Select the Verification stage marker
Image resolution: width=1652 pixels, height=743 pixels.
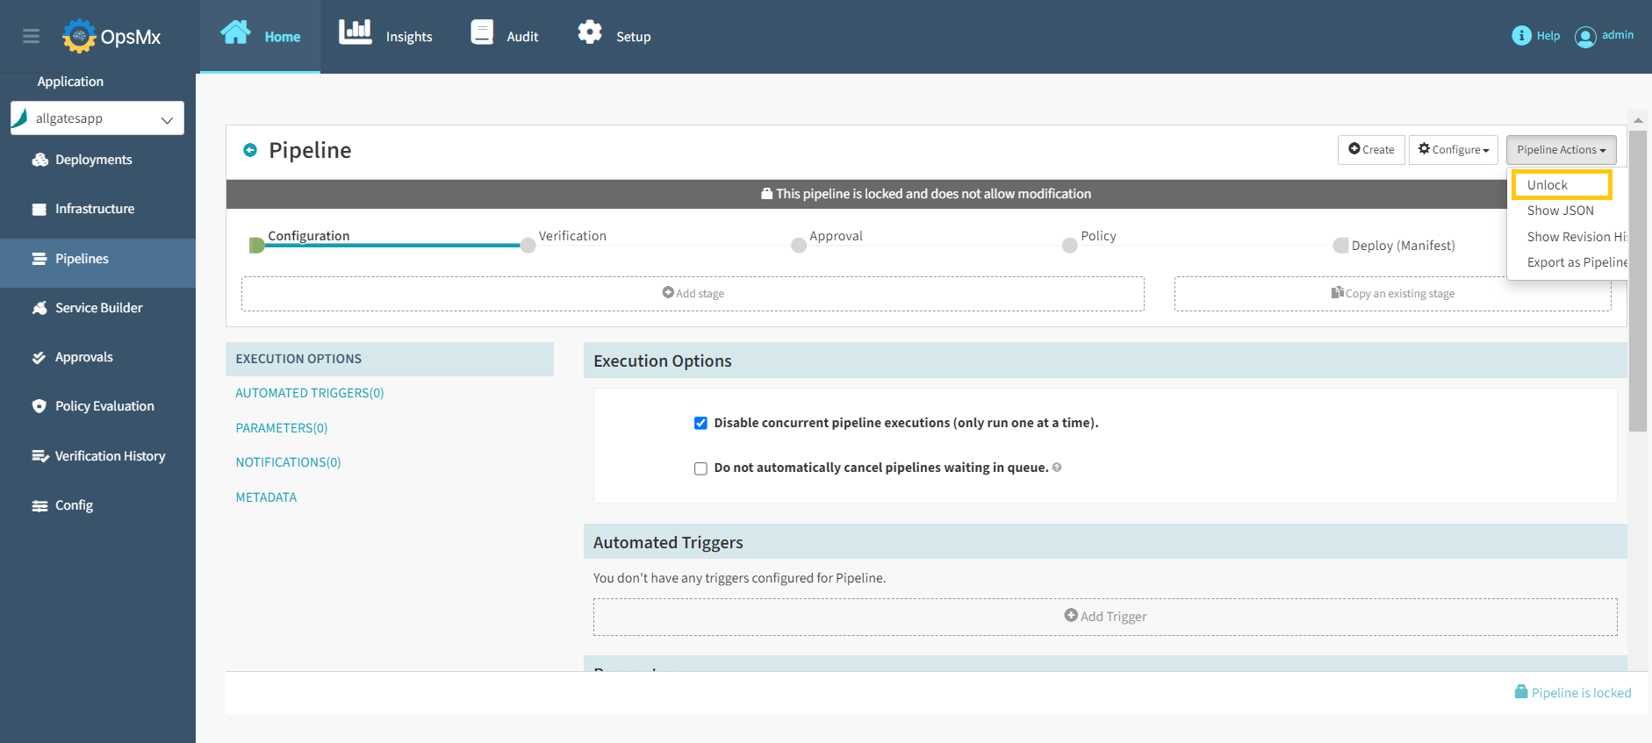tap(528, 246)
